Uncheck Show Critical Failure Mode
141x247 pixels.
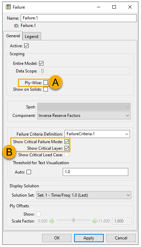pyautogui.click(x=67, y=142)
